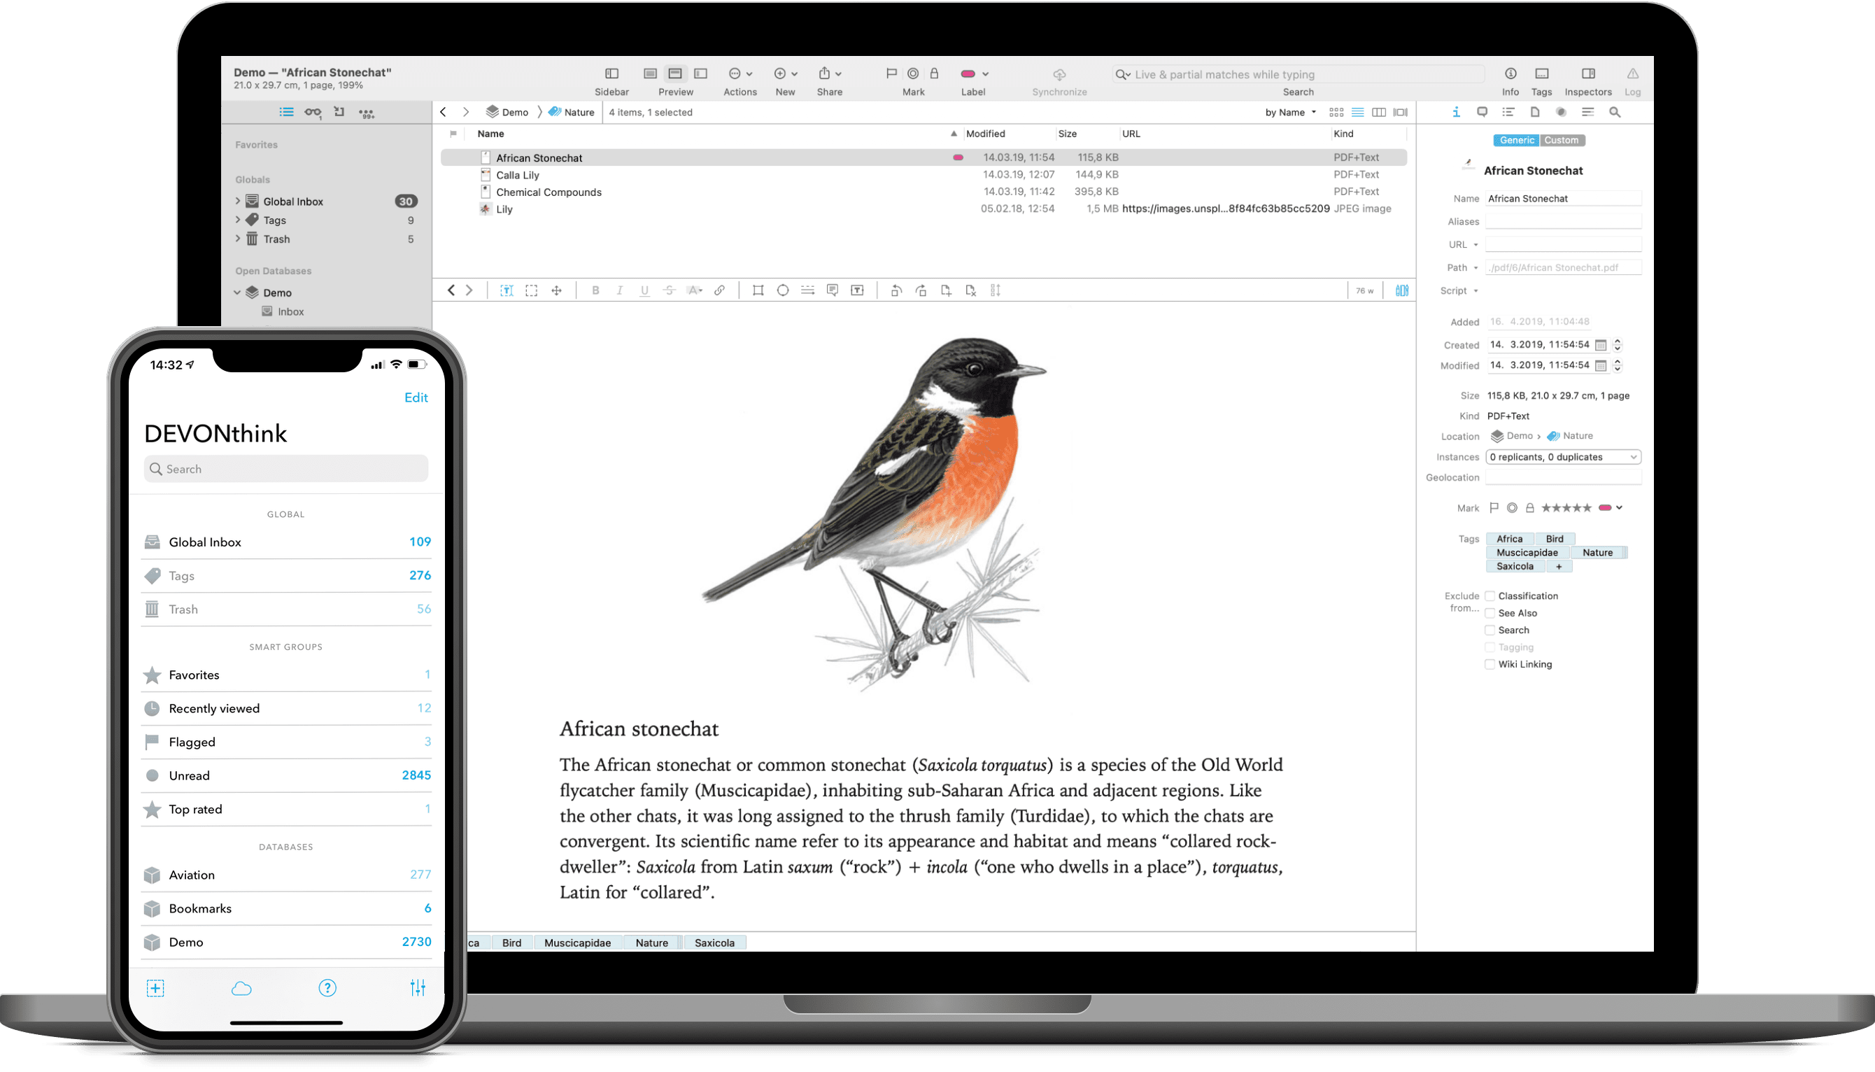This screenshot has width=1875, height=1072.
Task: Expand Tags group in sidebar
Action: pyautogui.click(x=238, y=220)
